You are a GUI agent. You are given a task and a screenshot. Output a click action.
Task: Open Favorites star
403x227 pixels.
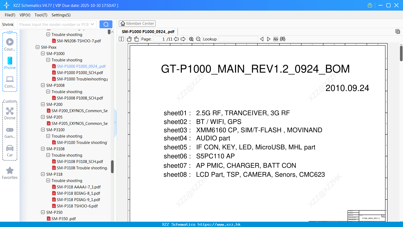[10, 173]
